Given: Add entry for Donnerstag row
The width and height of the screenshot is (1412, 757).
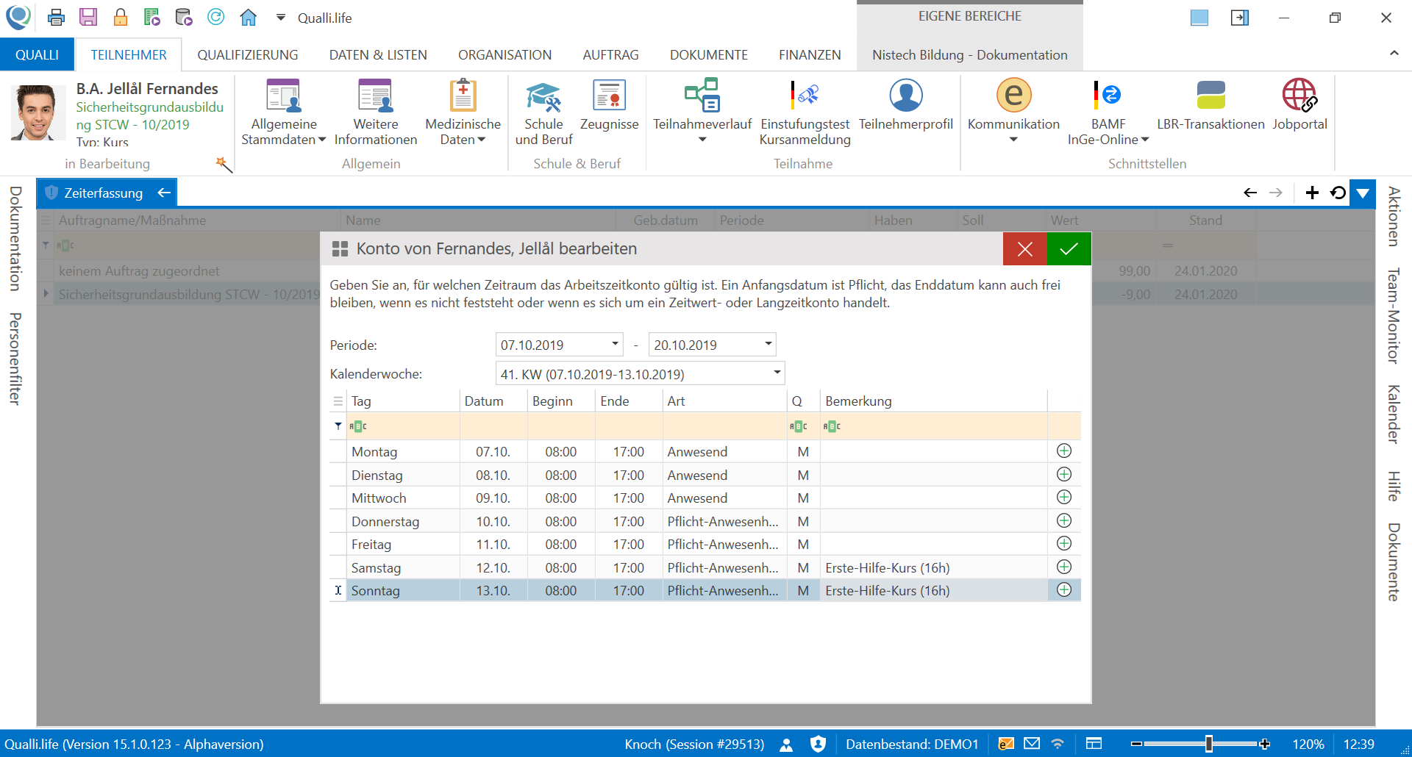Looking at the screenshot, I should 1063,521.
